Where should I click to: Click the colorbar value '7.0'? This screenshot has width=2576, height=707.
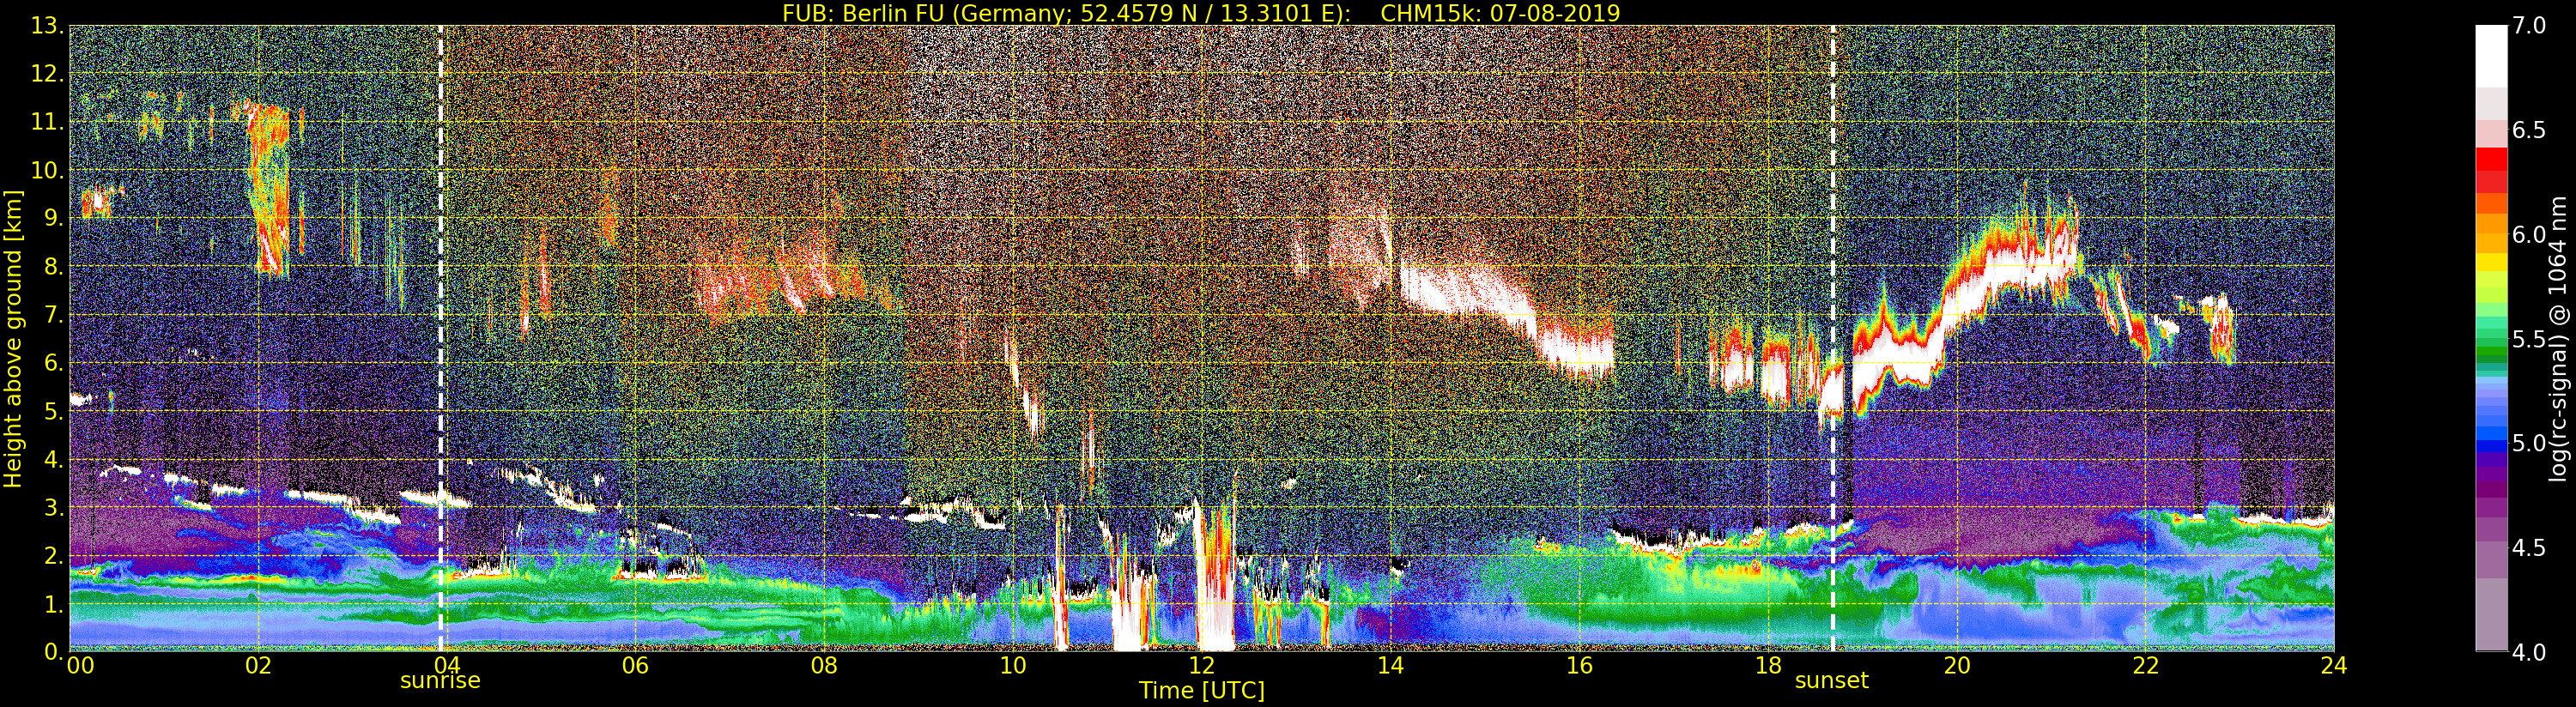point(2529,26)
